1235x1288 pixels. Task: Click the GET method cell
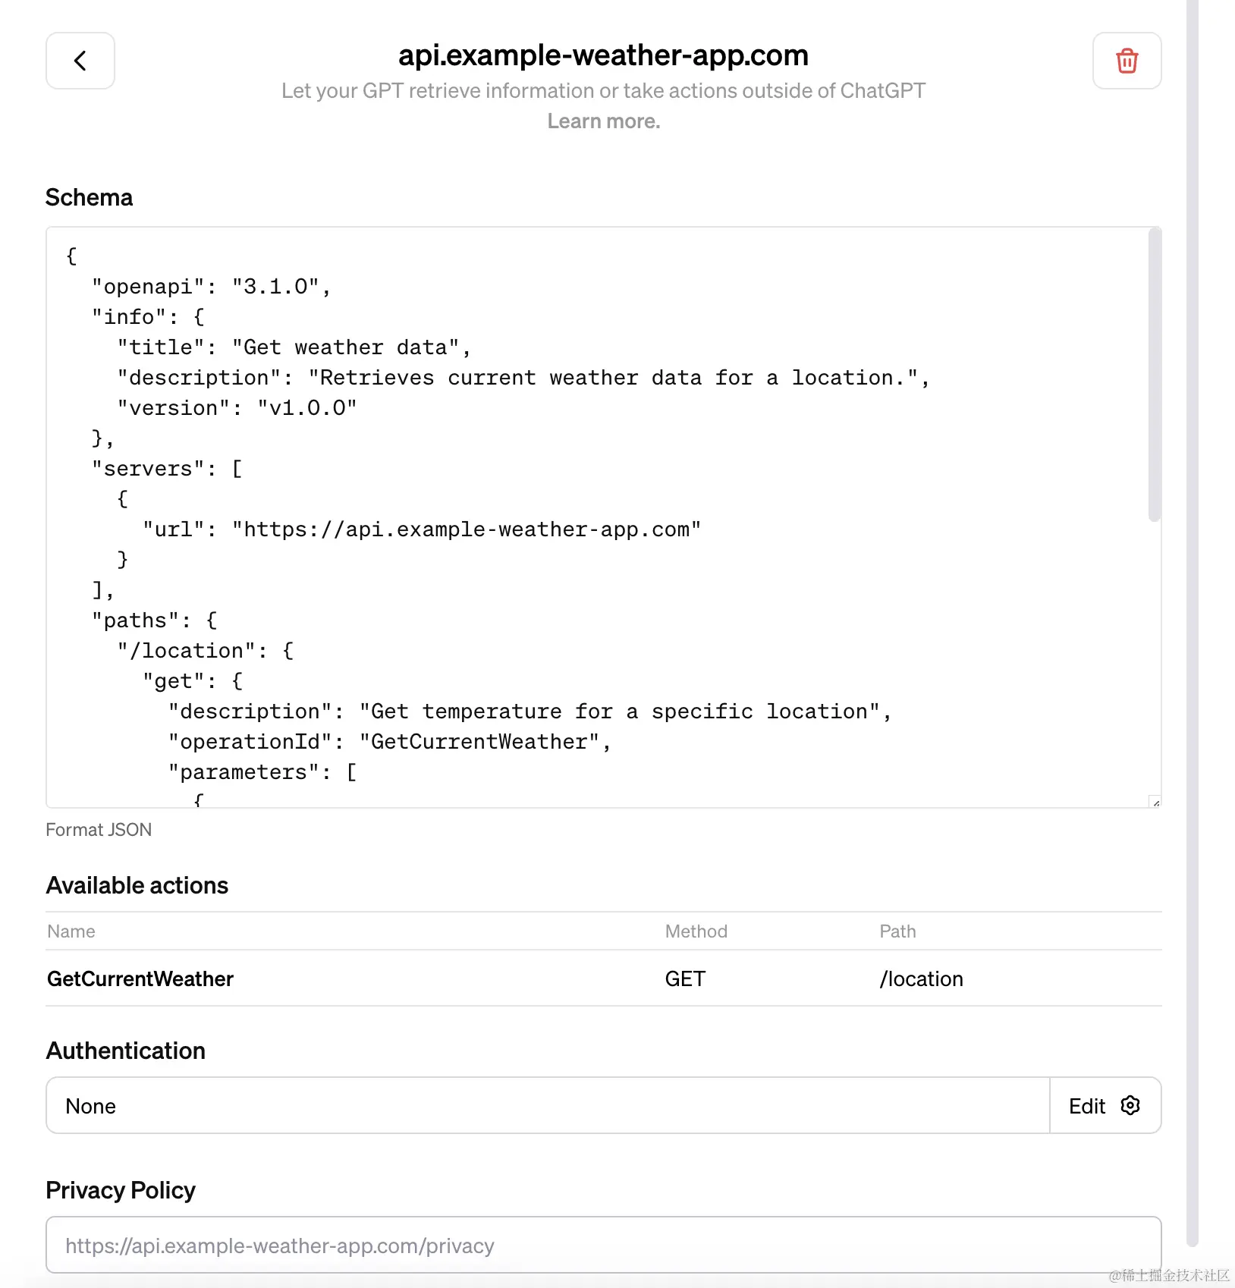tap(685, 979)
